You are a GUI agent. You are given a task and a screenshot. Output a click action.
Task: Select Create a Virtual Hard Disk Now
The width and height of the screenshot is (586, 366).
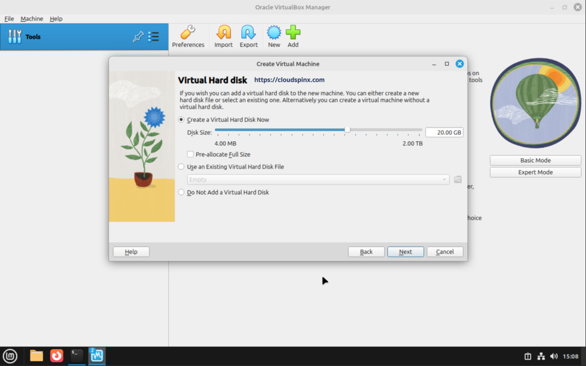pyautogui.click(x=181, y=120)
